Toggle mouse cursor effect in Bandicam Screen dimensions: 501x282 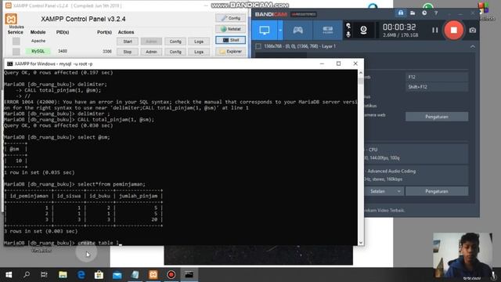tap(348, 26)
